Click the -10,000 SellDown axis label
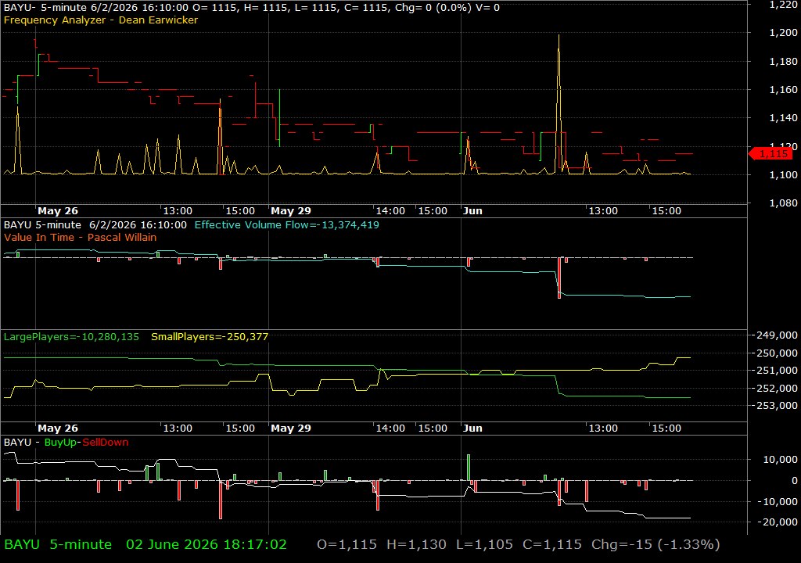 coord(778,502)
